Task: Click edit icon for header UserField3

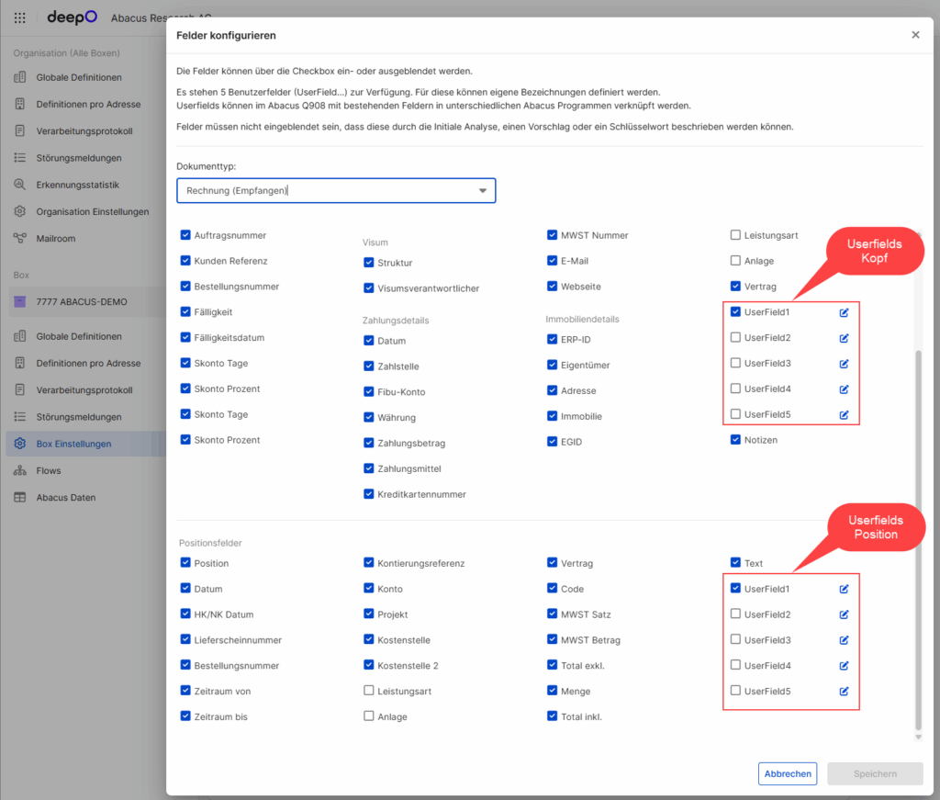Action: [845, 364]
